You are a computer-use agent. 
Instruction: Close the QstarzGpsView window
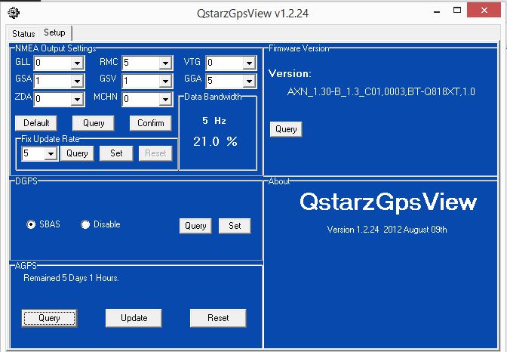pyautogui.click(x=484, y=11)
